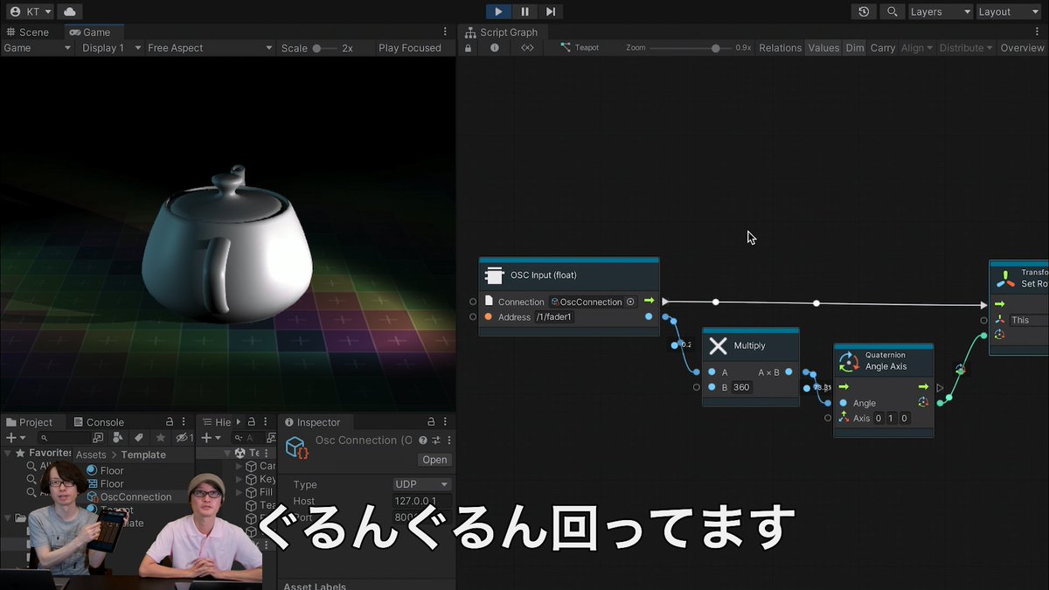Screen dimensions: 1049x590
Task: Open the Project panel create plus menu
Action: pyautogui.click(x=14, y=438)
